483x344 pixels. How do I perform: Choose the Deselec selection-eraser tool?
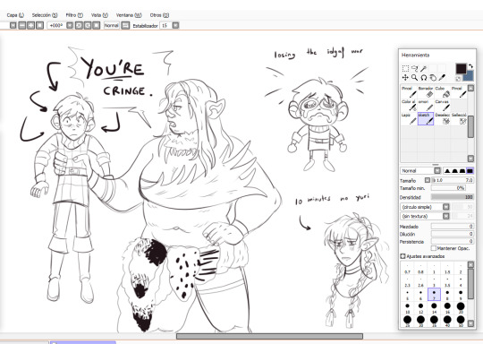(443, 119)
